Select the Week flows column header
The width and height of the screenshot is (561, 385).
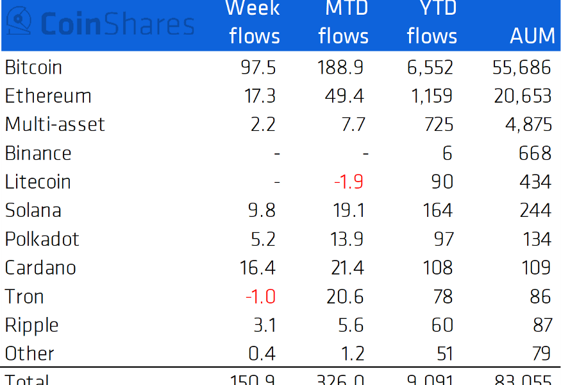(254, 22)
